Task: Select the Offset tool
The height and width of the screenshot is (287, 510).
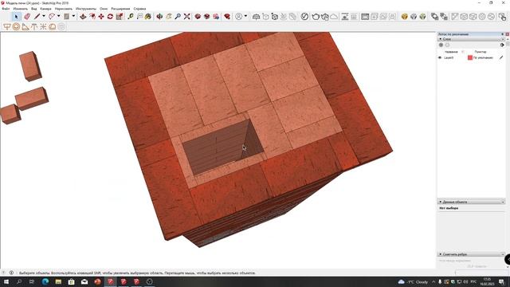Action: pyautogui.click(x=92, y=16)
